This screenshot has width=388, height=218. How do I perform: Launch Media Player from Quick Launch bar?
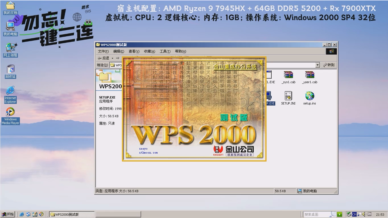pos(41,214)
